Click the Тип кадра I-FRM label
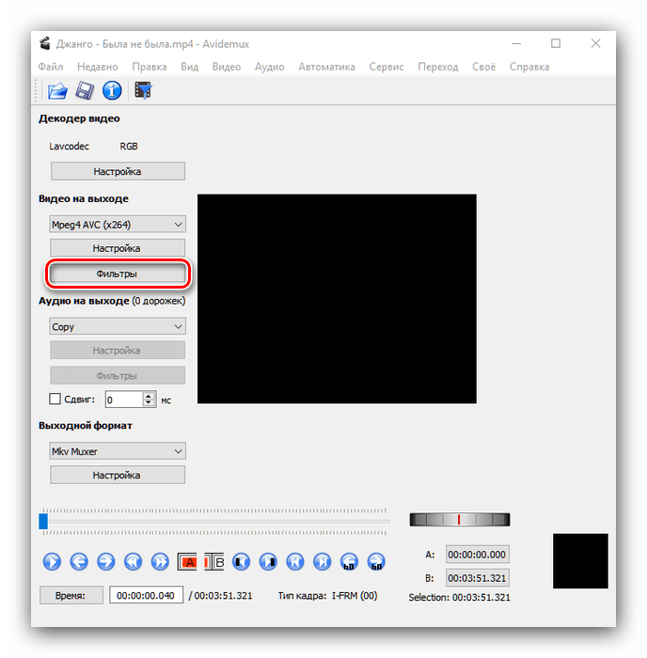 click(327, 596)
